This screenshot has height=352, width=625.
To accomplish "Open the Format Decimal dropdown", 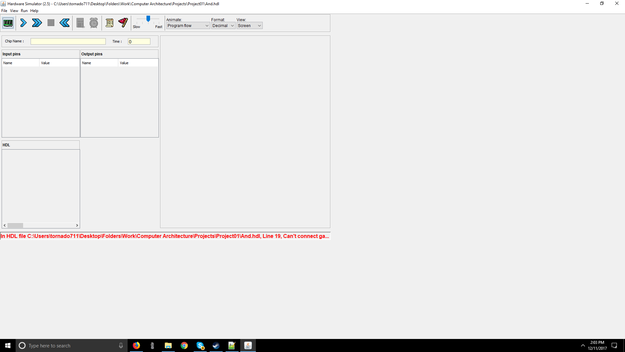I will click(x=223, y=26).
